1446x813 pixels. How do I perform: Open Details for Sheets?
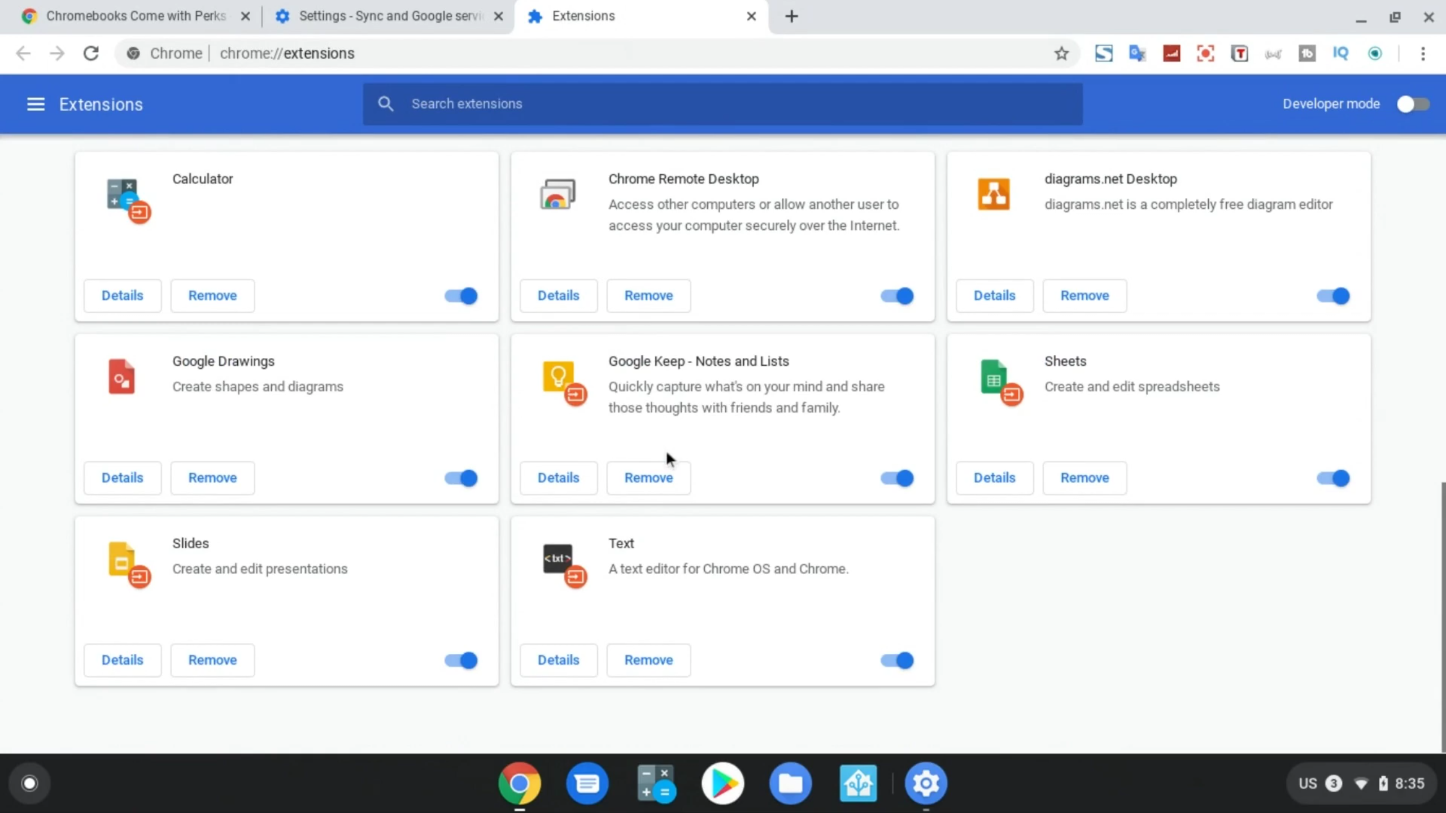click(994, 478)
